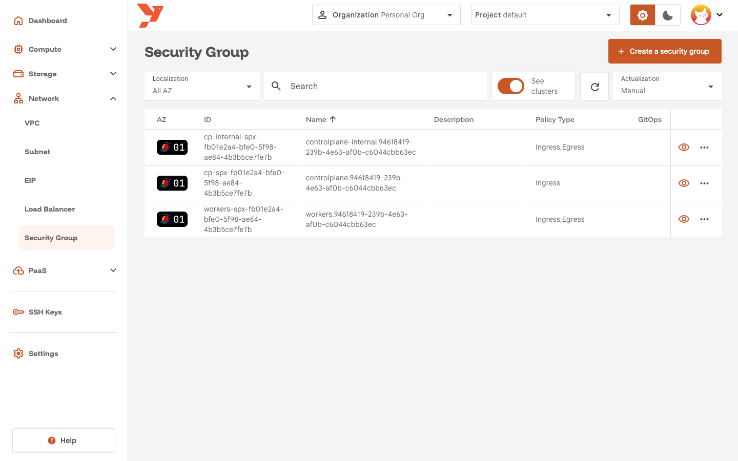The image size is (738, 461).
Task: Click the organization person icon
Action: coord(322,15)
